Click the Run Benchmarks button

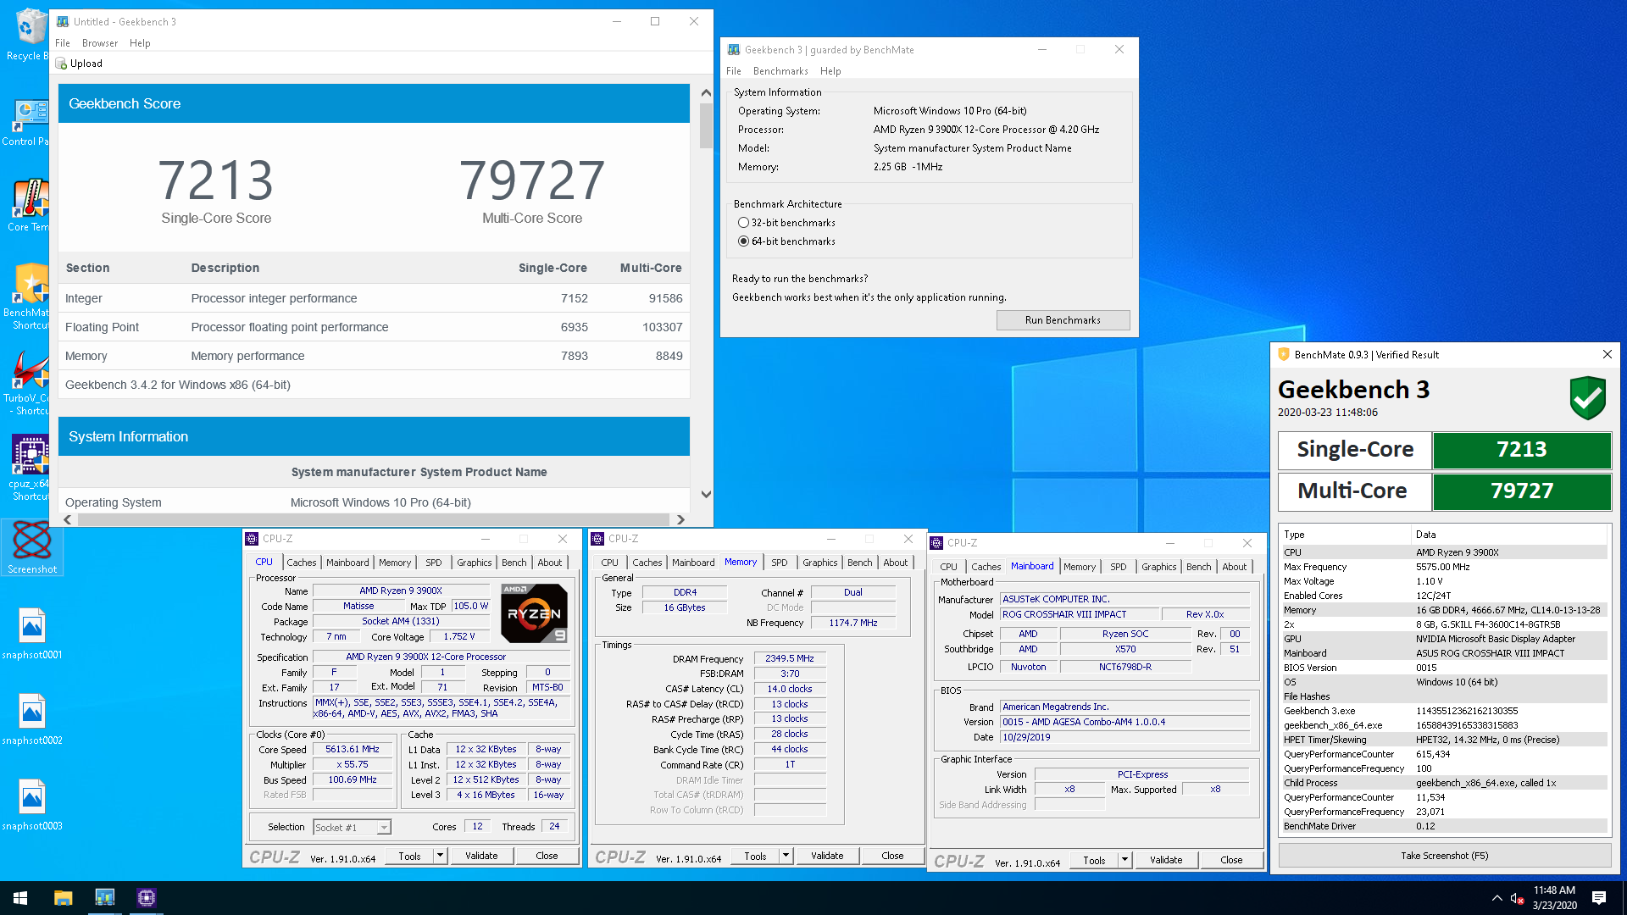coord(1063,320)
